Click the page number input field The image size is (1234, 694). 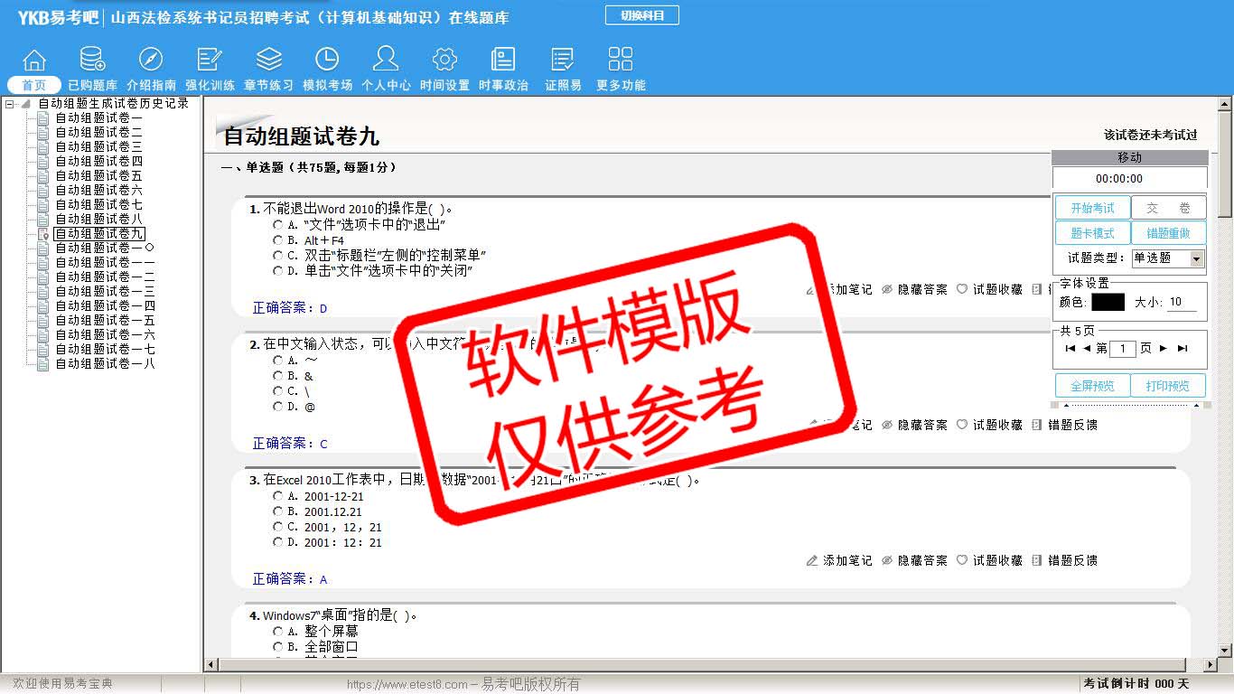1123,348
